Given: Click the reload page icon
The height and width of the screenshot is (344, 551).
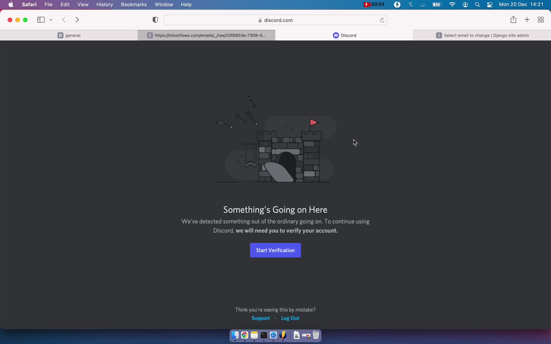Looking at the screenshot, I should [x=382, y=20].
